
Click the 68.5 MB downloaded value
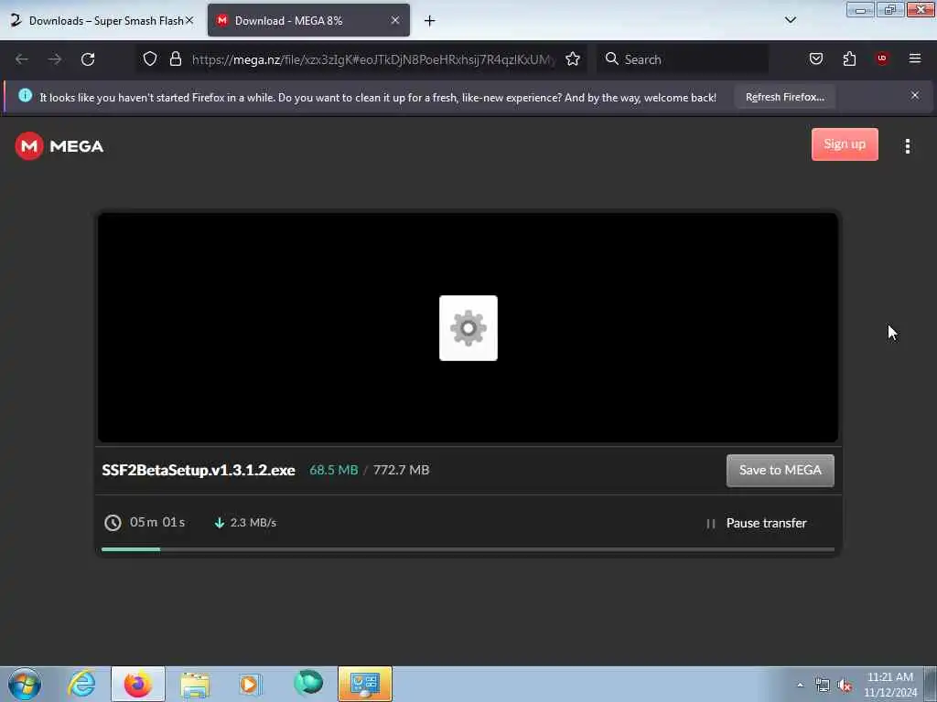point(333,471)
